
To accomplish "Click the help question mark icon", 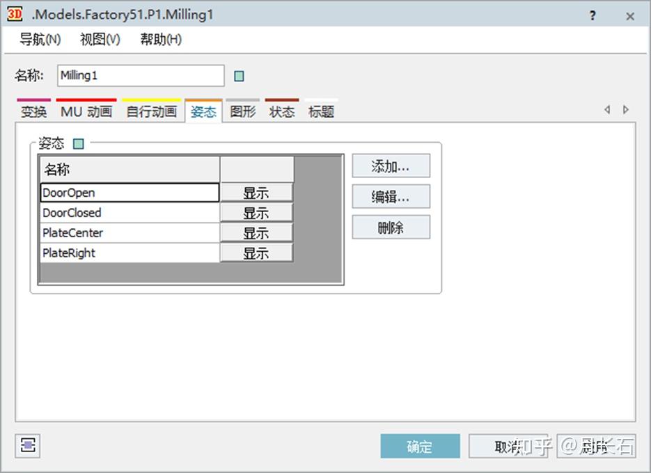I will 592,15.
